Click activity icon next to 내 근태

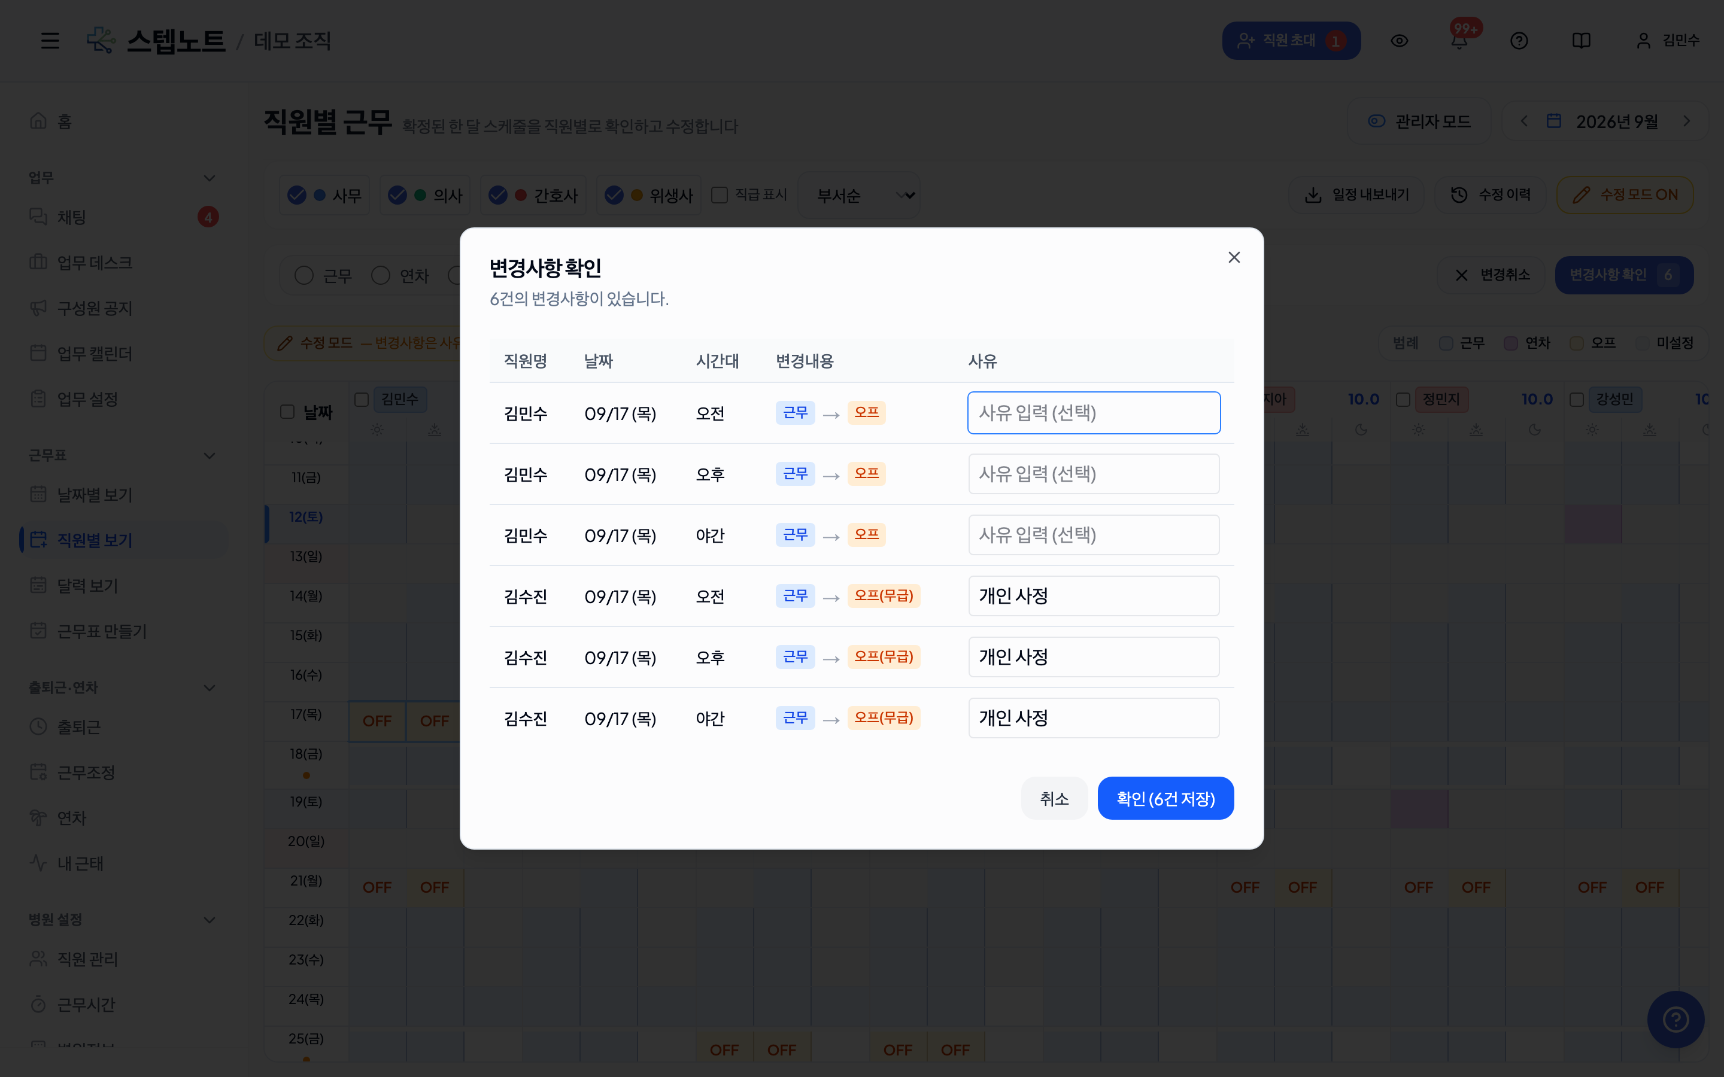pyautogui.click(x=38, y=863)
